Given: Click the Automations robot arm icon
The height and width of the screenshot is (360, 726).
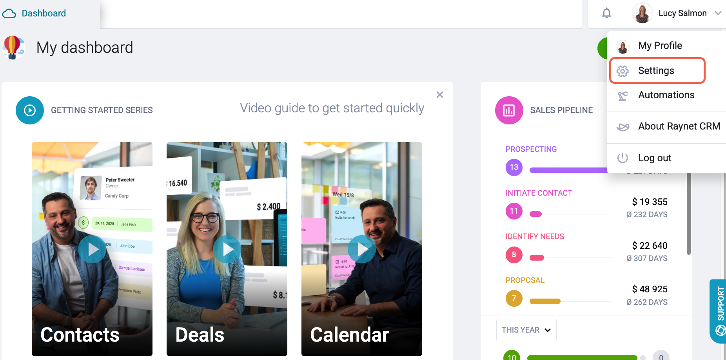Looking at the screenshot, I should (623, 95).
